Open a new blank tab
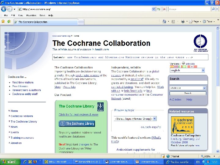The height and width of the screenshot is (165, 220). (81, 22)
